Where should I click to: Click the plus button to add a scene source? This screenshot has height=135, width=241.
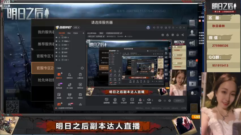[x=83, y=33]
